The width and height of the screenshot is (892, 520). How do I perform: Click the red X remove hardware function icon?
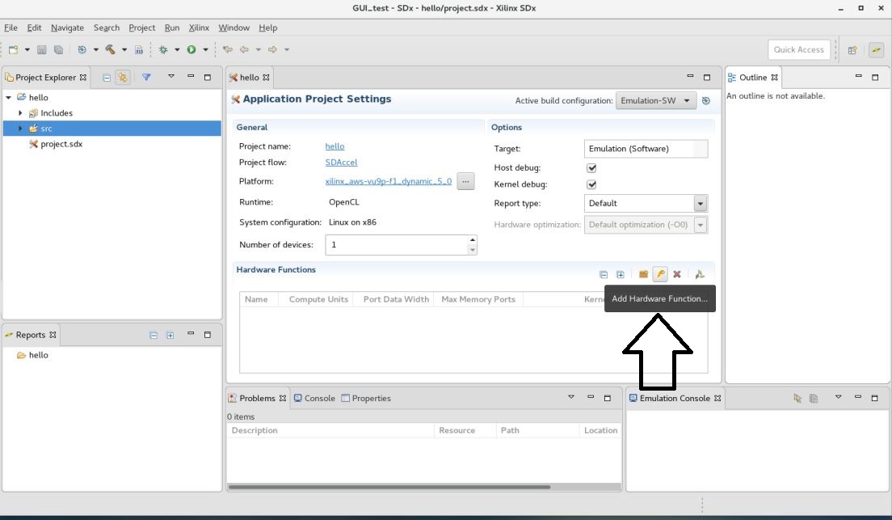click(677, 274)
